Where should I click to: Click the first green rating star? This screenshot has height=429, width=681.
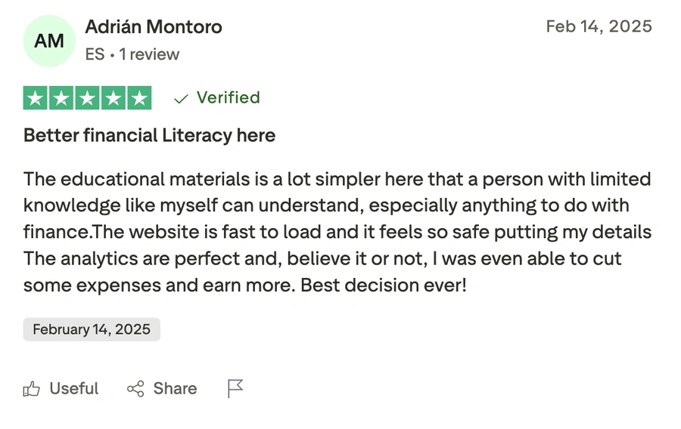[35, 98]
